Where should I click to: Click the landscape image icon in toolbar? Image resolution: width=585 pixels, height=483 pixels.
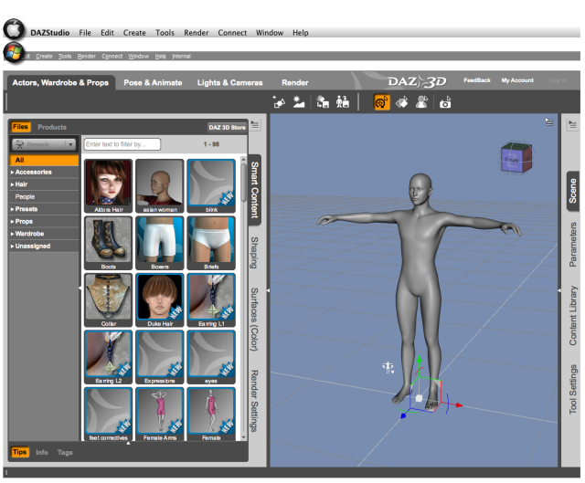pos(299,102)
